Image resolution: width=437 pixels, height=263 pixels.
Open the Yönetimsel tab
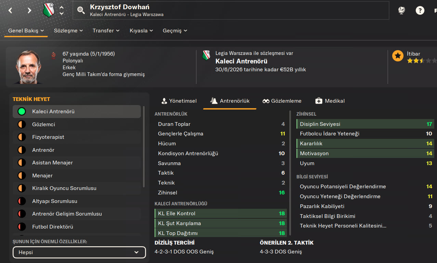(178, 101)
